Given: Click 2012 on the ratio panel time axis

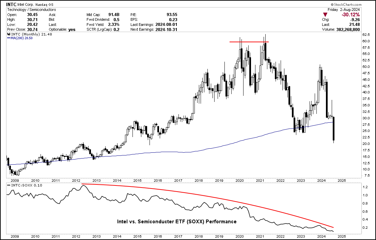Looking at the screenshot, I should pos(76,237).
